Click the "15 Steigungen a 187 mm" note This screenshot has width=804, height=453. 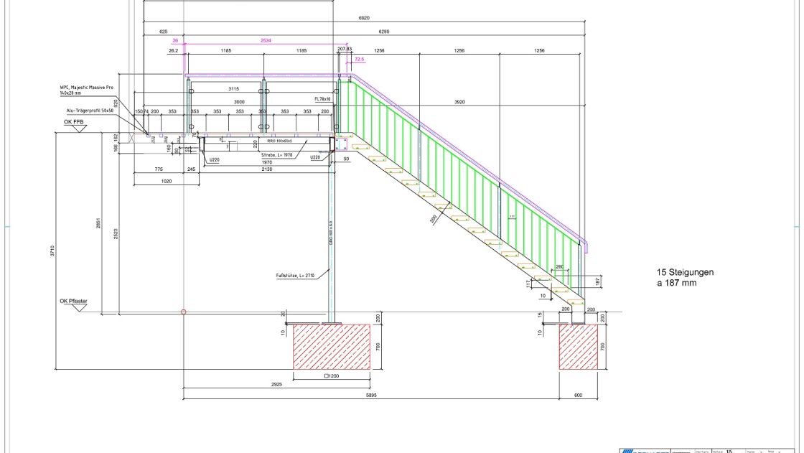point(685,278)
